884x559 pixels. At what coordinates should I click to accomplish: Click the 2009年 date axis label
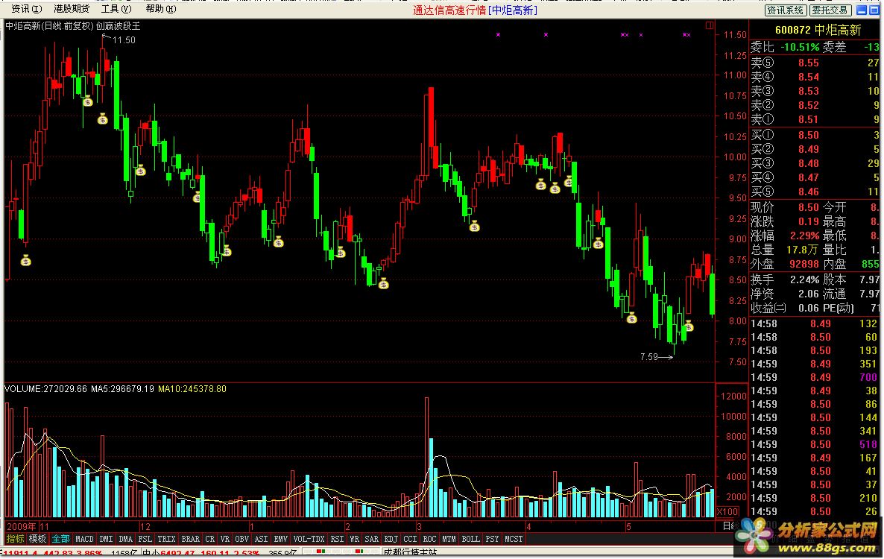click(x=22, y=526)
